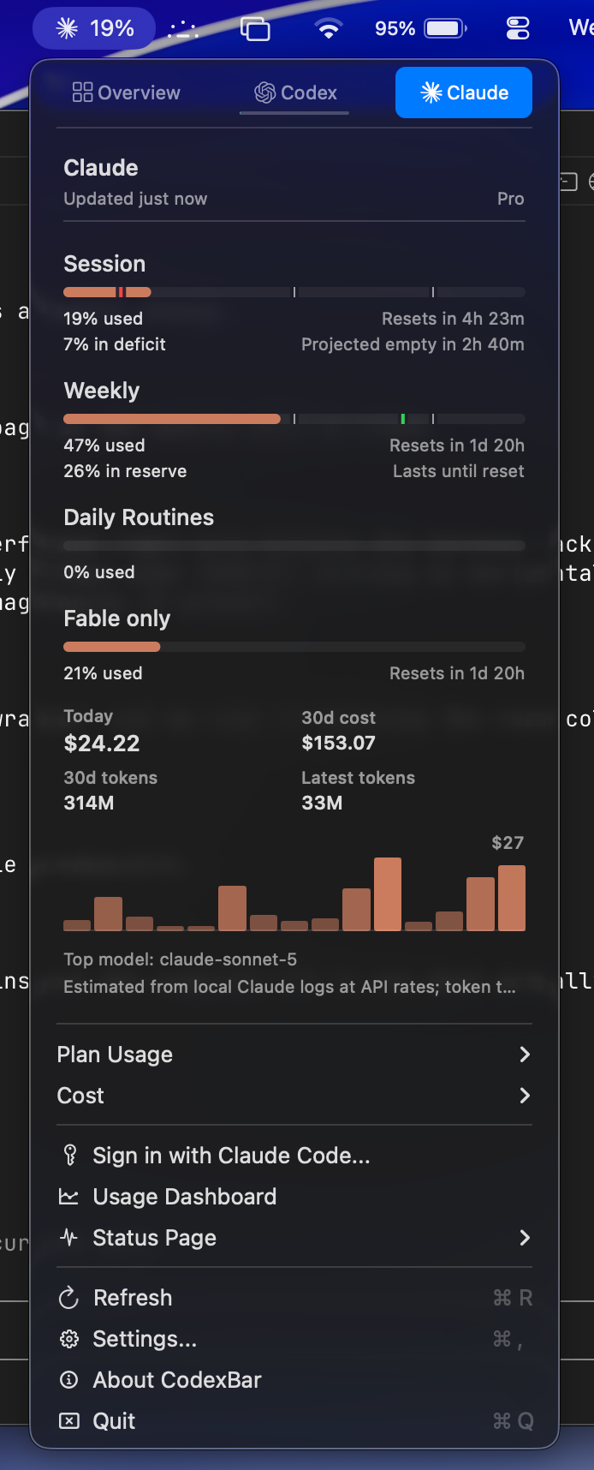
Task: Click the Codex OpenAI logo icon
Action: click(x=264, y=93)
